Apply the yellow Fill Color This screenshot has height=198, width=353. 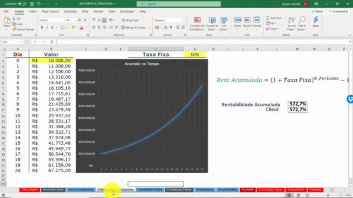[73, 28]
